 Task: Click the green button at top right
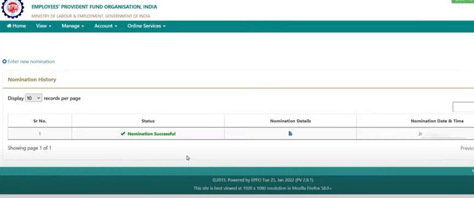(463, 1)
